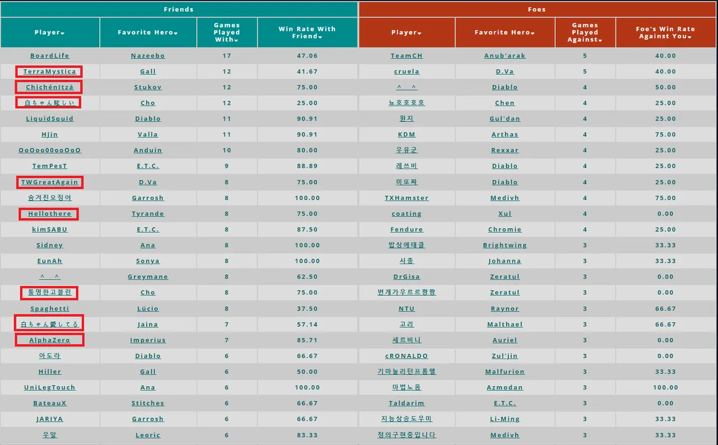Open BoardLife player profile link
Viewport: 718px width, 445px height.
[x=49, y=56]
